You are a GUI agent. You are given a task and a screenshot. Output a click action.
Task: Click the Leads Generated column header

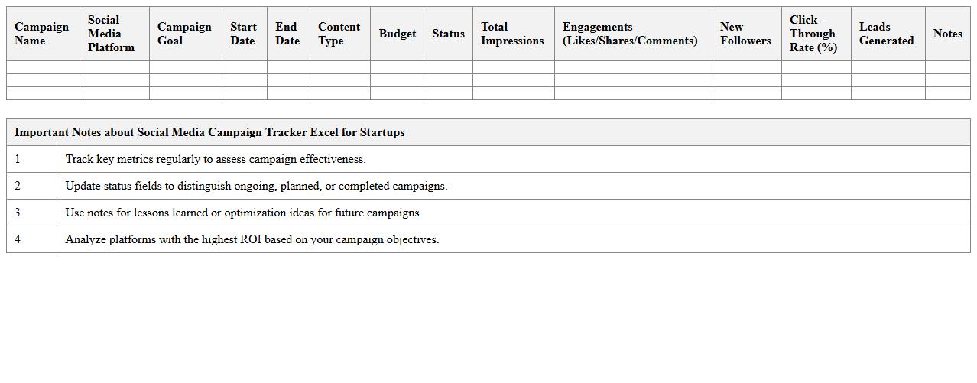click(x=886, y=34)
